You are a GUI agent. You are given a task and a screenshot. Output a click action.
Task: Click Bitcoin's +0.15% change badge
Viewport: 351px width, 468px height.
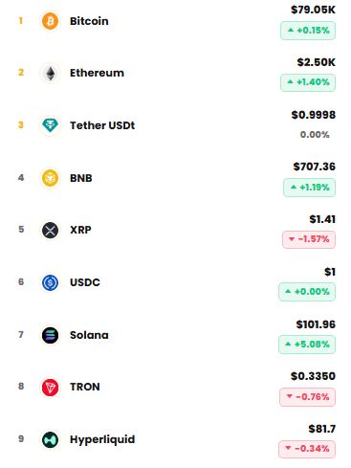tap(308, 31)
